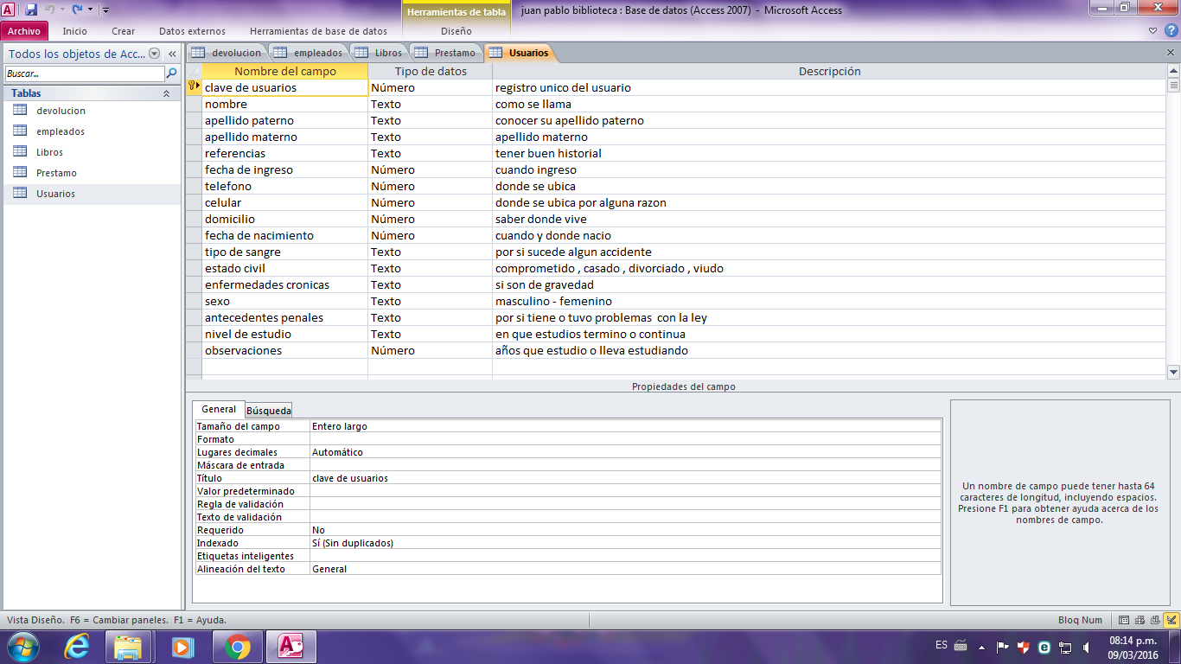Open the Datos externos ribbon tab
This screenshot has height=664, width=1181.
(x=192, y=31)
